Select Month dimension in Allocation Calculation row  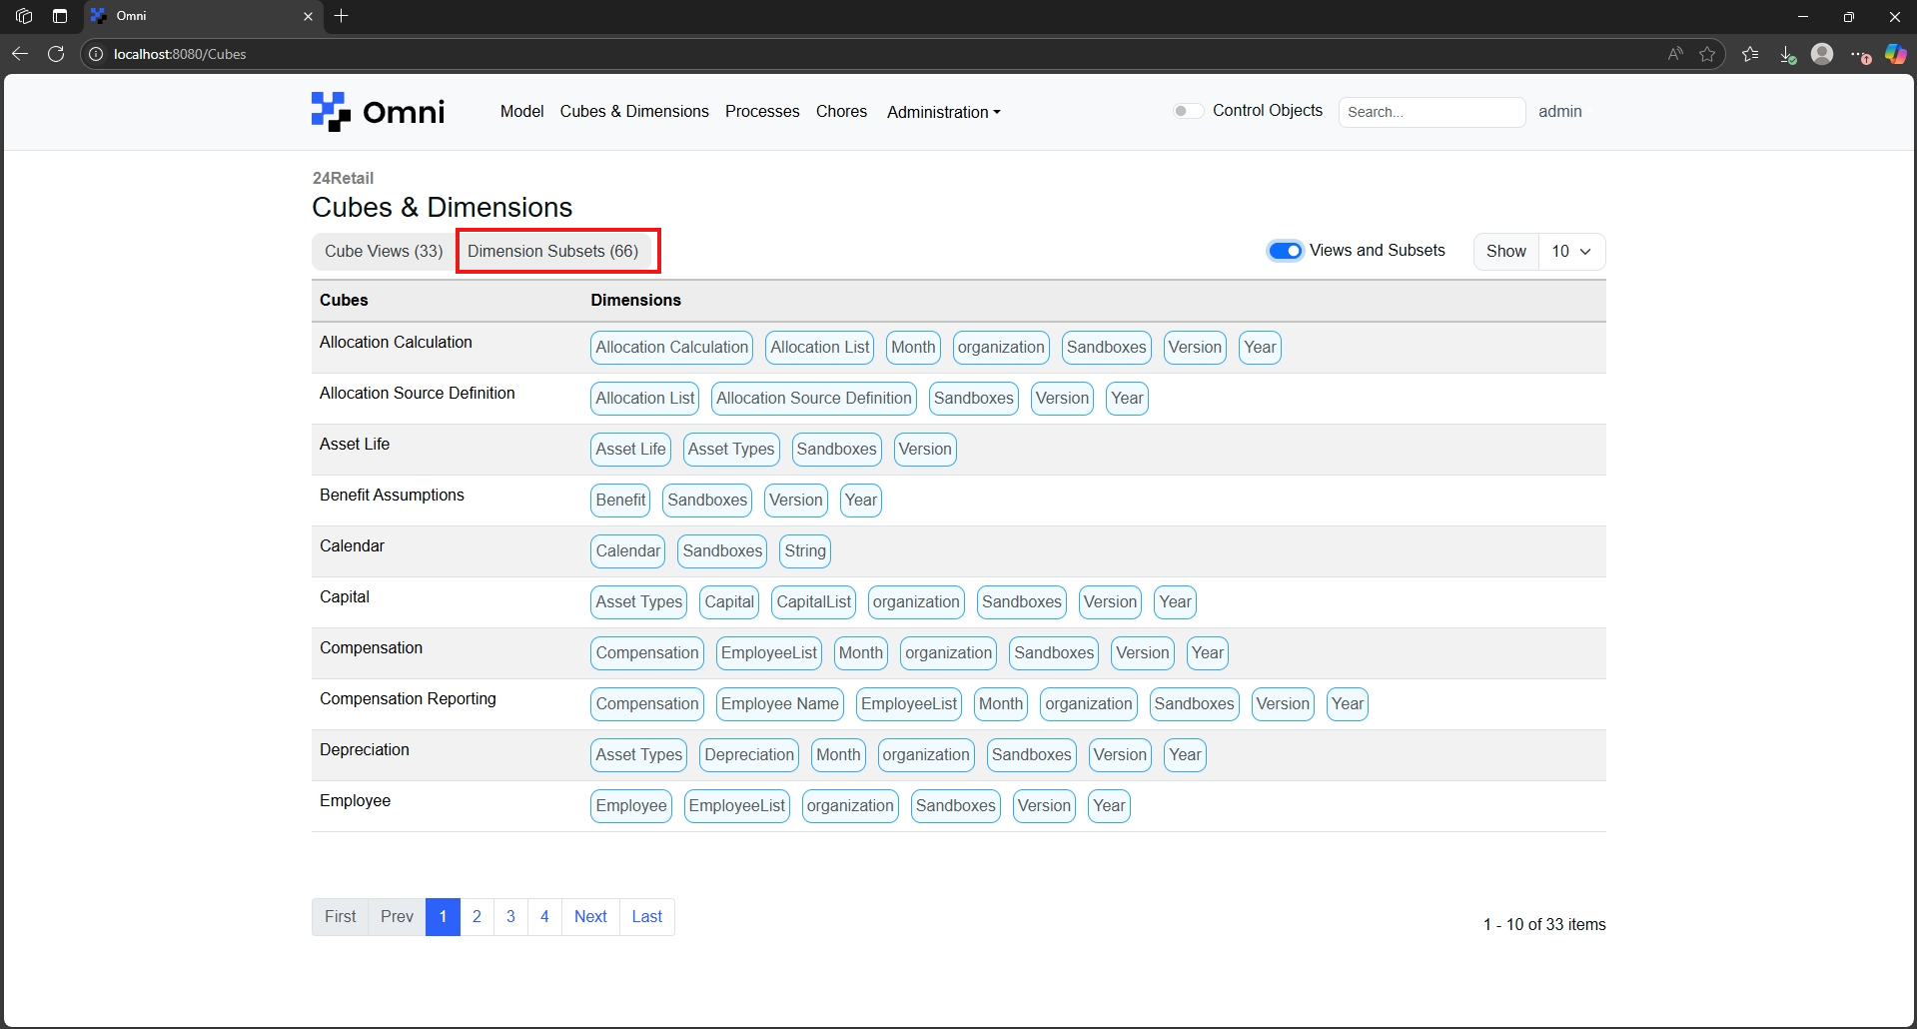click(x=913, y=348)
